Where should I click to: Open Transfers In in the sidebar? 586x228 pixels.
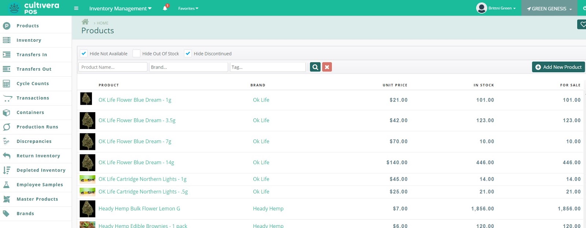(x=32, y=55)
